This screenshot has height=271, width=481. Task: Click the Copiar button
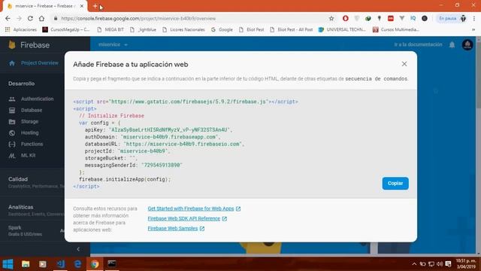click(x=395, y=184)
